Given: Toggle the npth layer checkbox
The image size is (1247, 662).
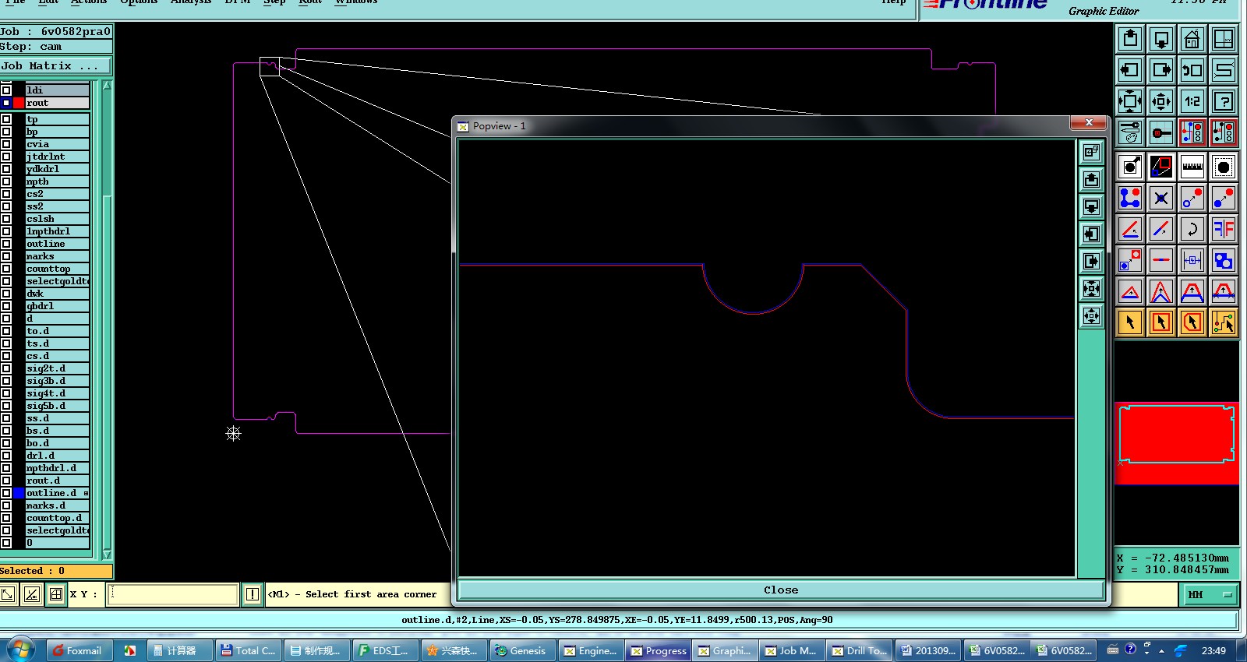Looking at the screenshot, I should click(x=6, y=181).
